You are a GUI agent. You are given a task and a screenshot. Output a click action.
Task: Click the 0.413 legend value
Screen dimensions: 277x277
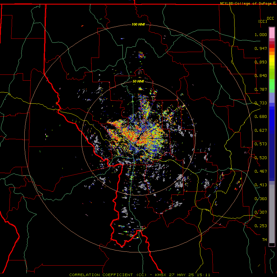point(261,185)
